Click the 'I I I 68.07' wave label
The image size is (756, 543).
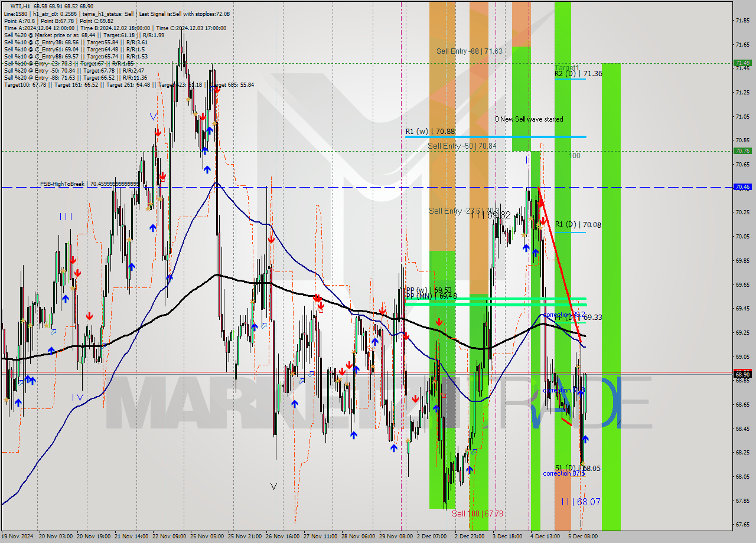point(581,502)
